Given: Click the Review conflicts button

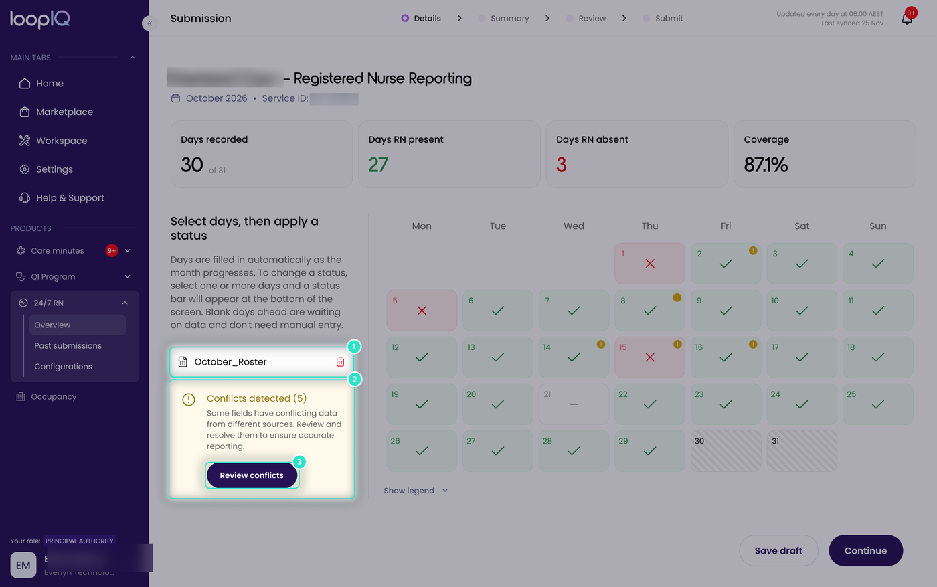Looking at the screenshot, I should tap(252, 475).
